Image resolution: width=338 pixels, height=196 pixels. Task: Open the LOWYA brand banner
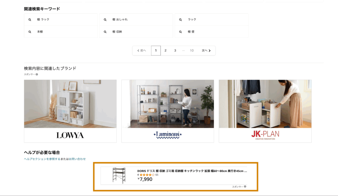pyautogui.click(x=70, y=111)
